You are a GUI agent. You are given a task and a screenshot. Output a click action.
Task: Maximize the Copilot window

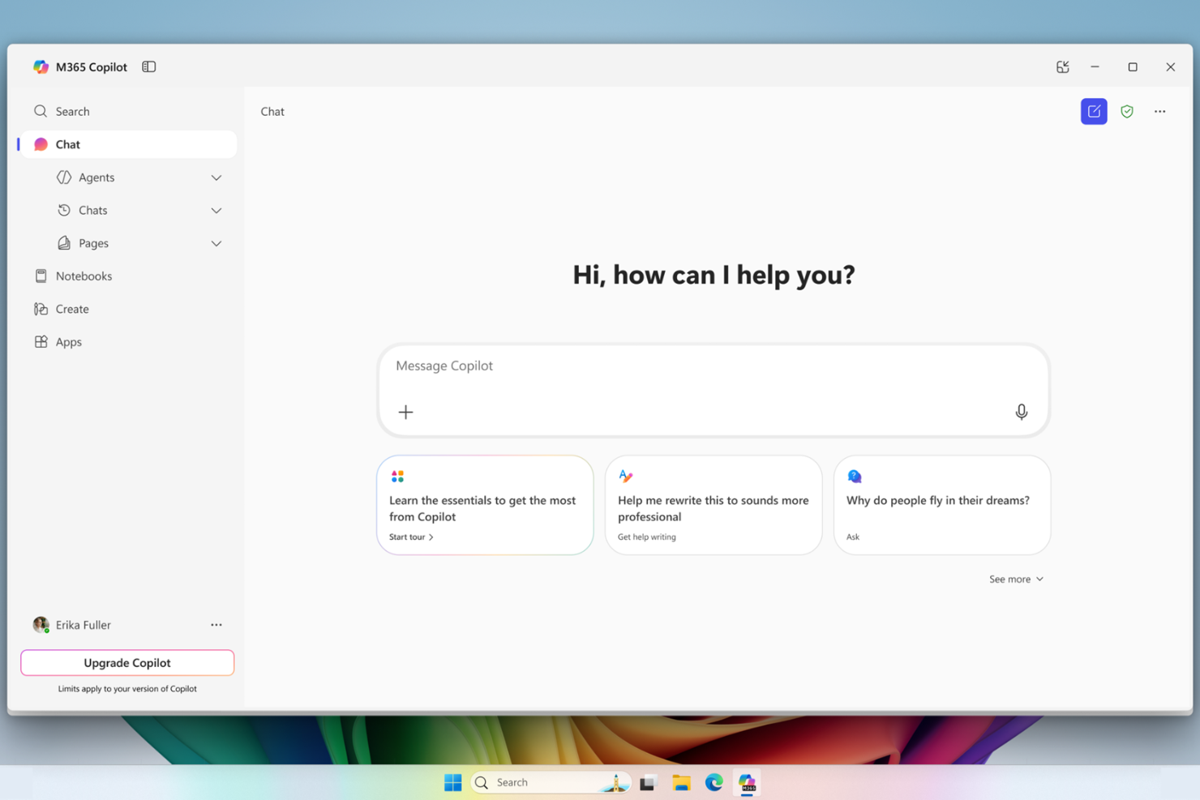click(1133, 67)
